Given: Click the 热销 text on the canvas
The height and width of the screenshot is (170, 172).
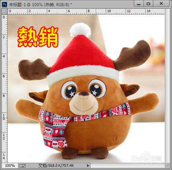Looking at the screenshot, I should click(x=38, y=37).
